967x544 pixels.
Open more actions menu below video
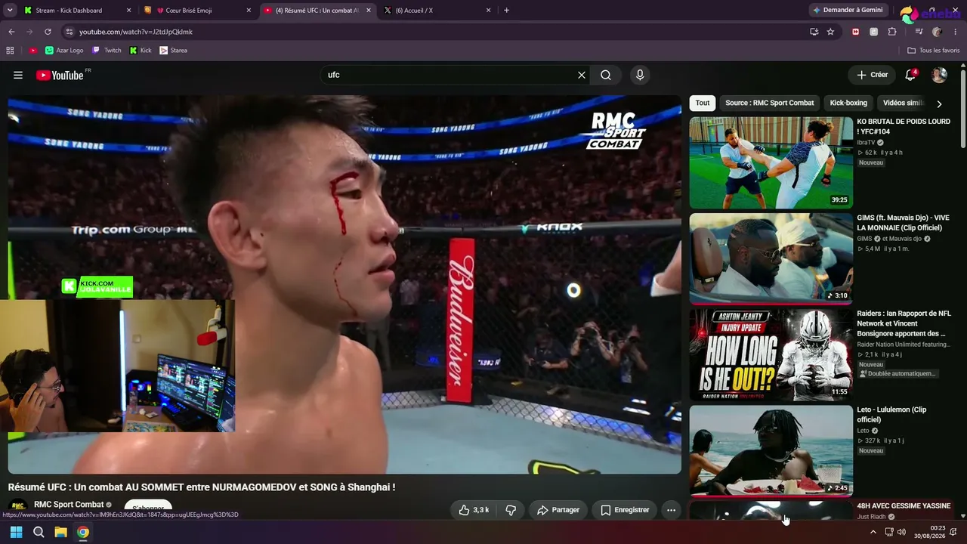point(671,510)
